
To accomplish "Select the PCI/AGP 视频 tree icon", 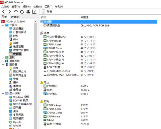I will (10, 101).
